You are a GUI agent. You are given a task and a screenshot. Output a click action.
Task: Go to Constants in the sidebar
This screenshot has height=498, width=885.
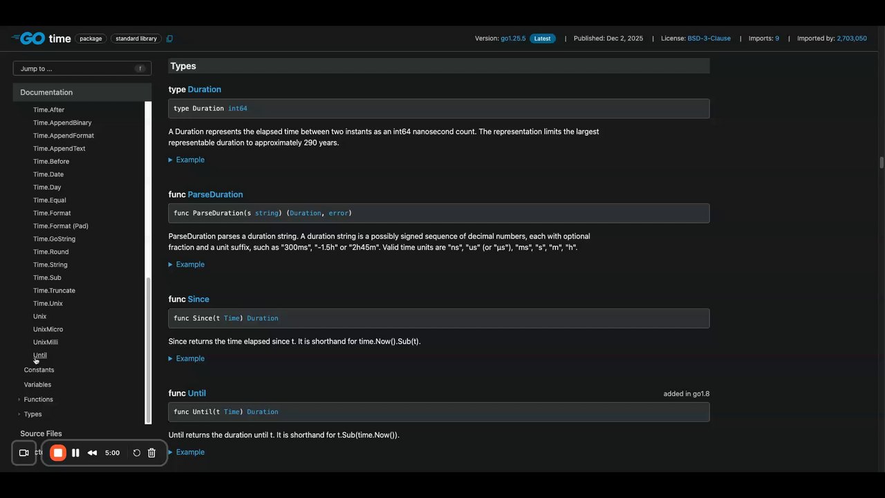pyautogui.click(x=39, y=370)
